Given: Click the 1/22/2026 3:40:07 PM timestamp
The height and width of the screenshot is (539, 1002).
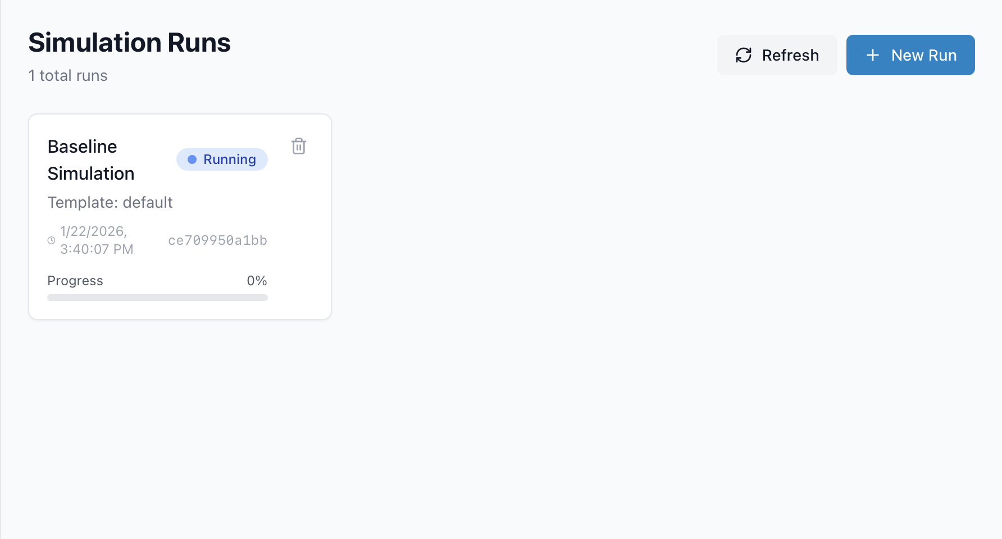Looking at the screenshot, I should [x=96, y=240].
